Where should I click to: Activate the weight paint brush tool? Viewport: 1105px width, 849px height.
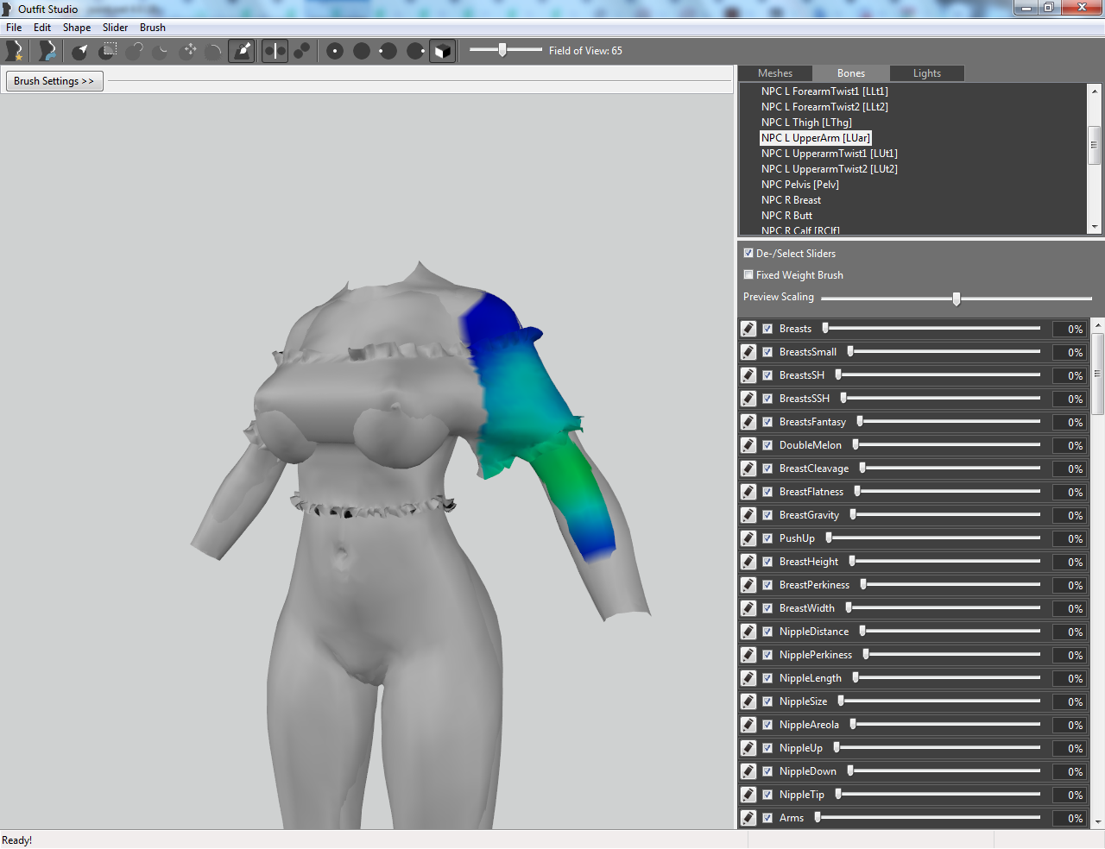click(243, 51)
